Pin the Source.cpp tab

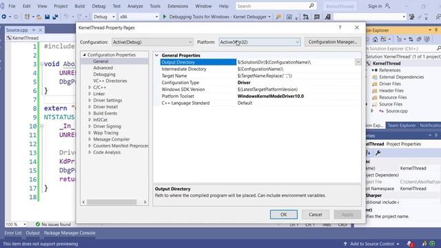(x=34, y=30)
